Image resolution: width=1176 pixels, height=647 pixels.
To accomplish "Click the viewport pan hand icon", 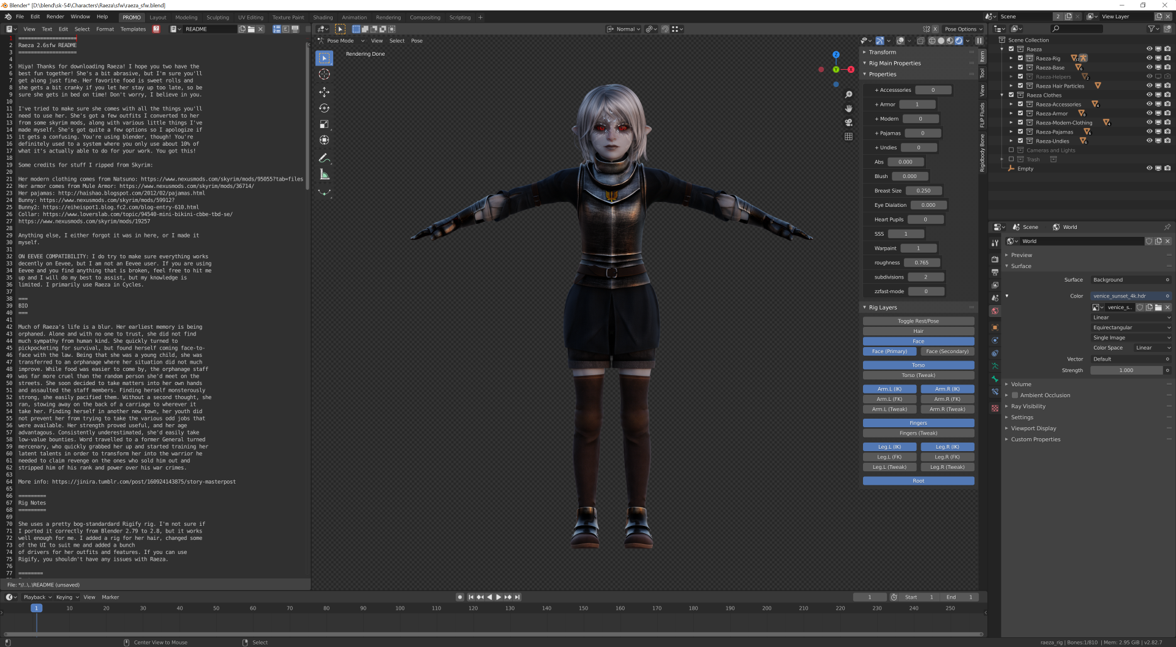I will click(848, 108).
